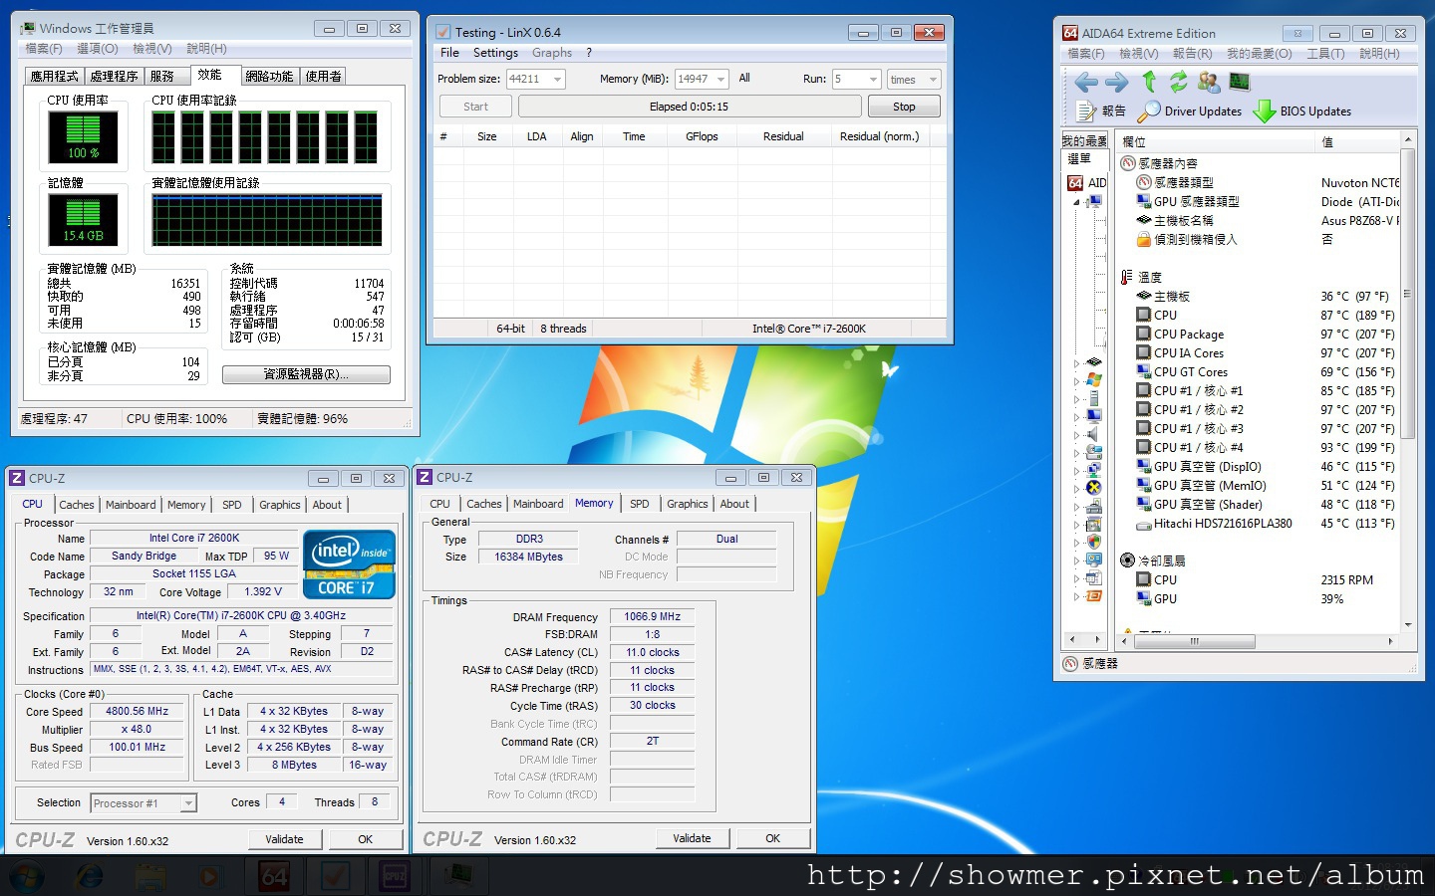Open Windows Media Player from taskbar

210,876
